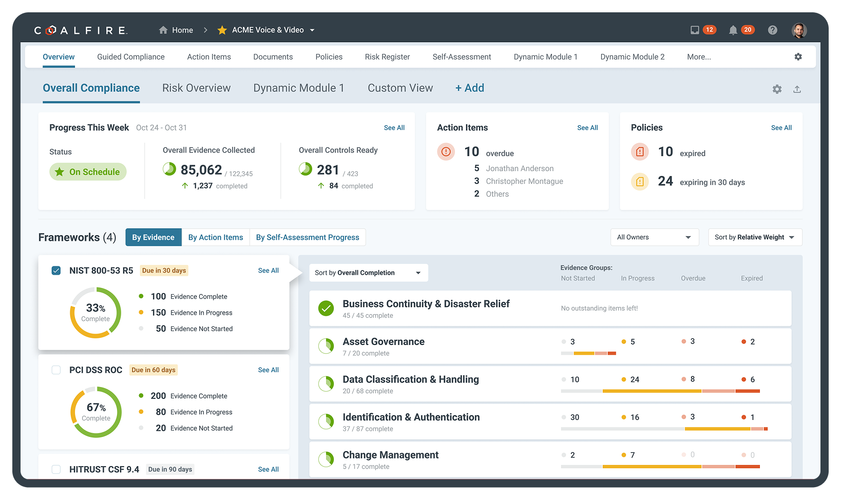Click the export upload icon

pos(797,89)
